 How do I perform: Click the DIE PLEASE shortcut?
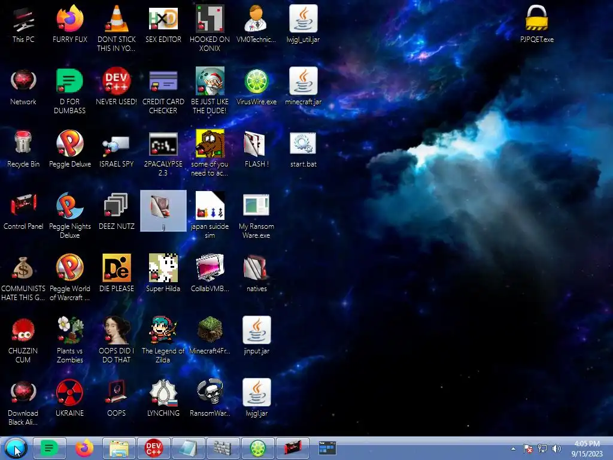117,273
